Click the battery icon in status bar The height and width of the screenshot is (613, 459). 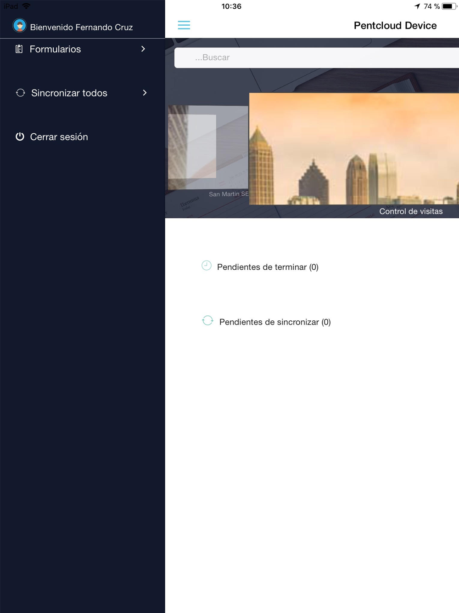(x=449, y=6)
